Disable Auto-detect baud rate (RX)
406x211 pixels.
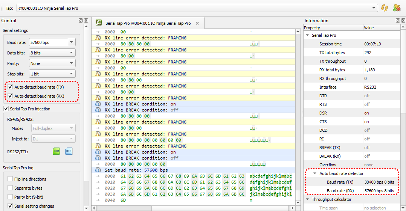coord(10,96)
